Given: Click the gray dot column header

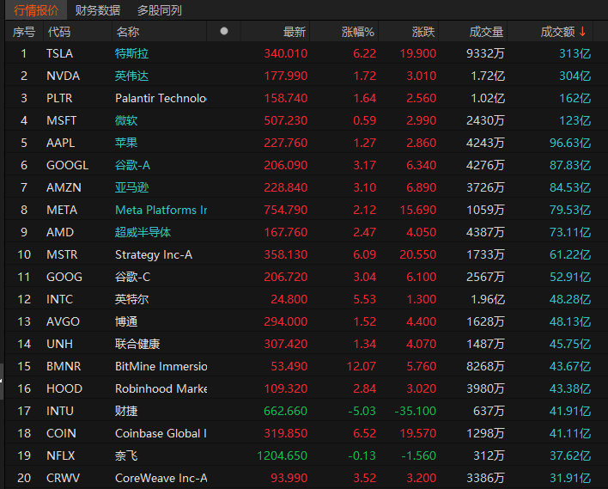Looking at the screenshot, I should click(224, 31).
